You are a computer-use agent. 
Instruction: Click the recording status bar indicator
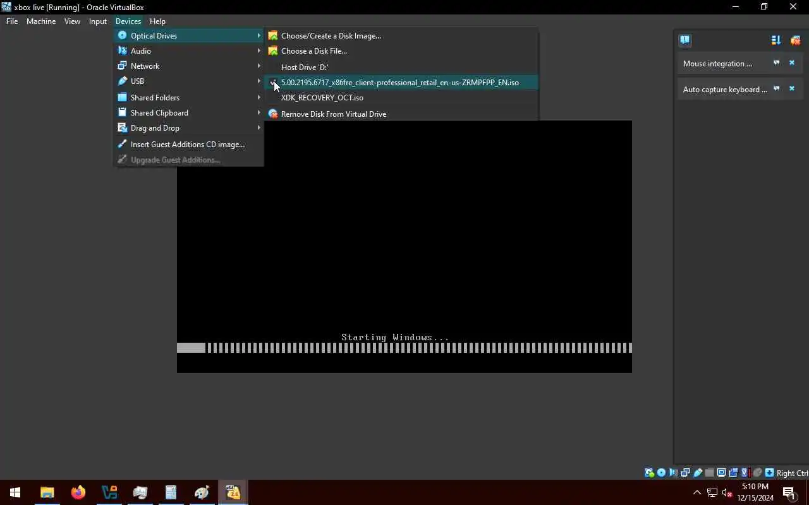(x=733, y=473)
